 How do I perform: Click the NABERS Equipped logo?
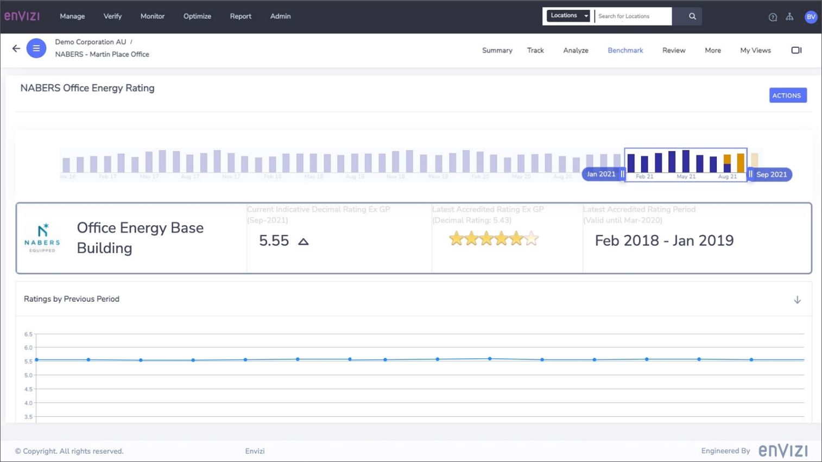click(42, 238)
